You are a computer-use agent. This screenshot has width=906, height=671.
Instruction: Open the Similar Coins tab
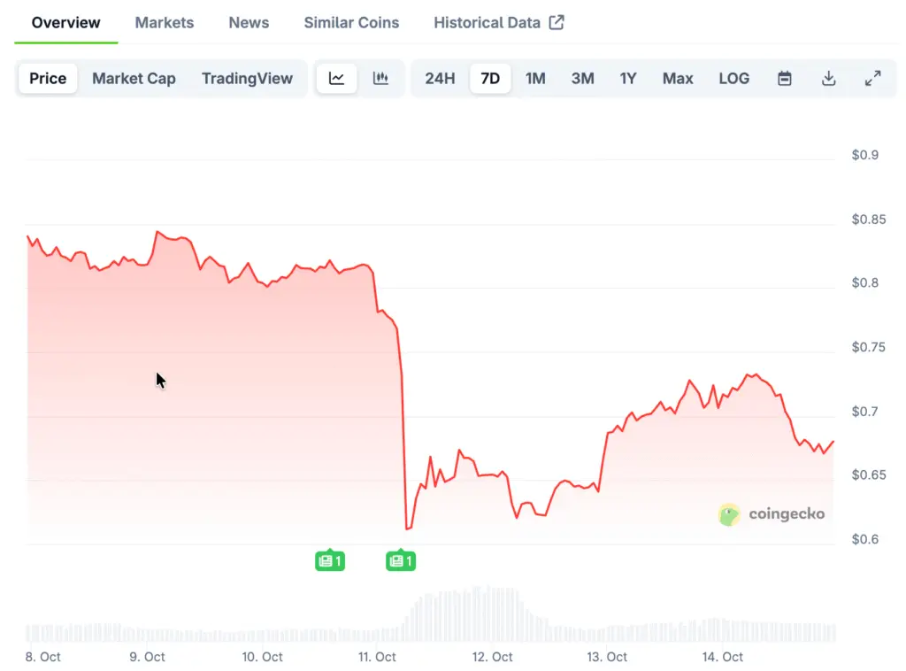[351, 22]
